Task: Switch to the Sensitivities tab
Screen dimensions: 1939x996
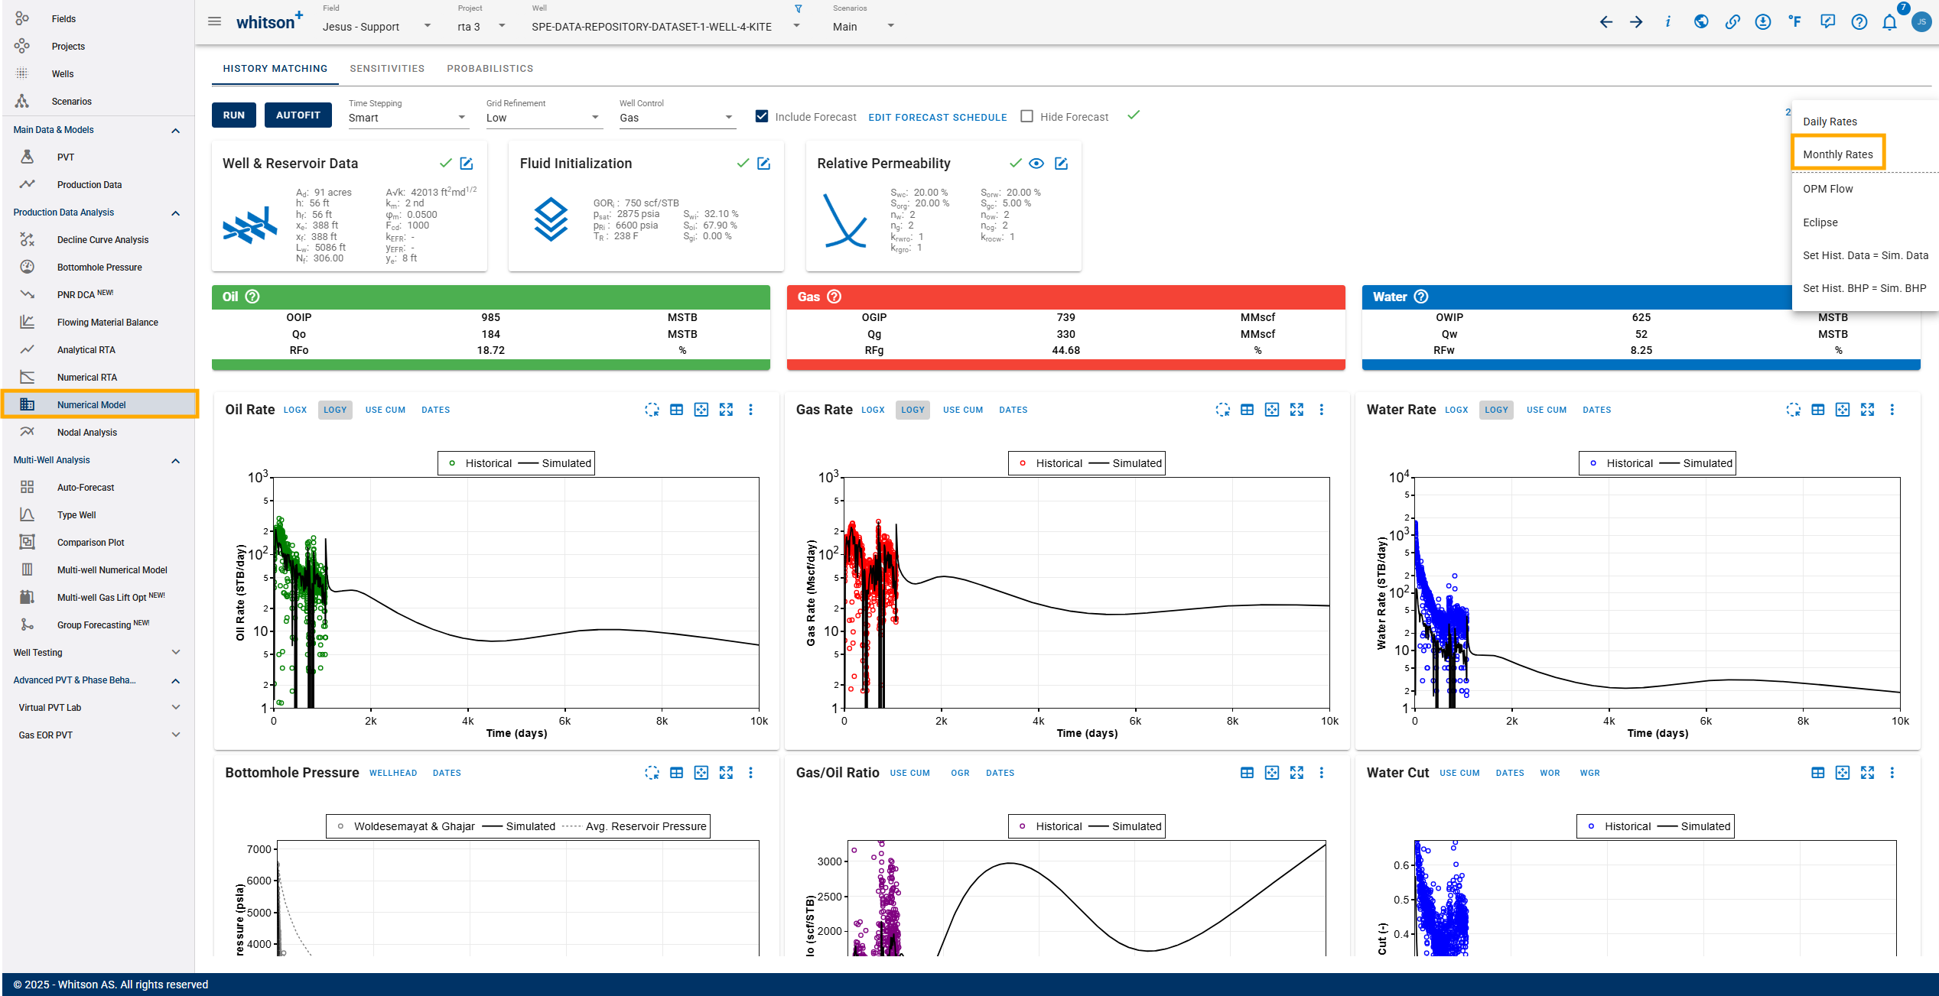Action: pyautogui.click(x=387, y=69)
